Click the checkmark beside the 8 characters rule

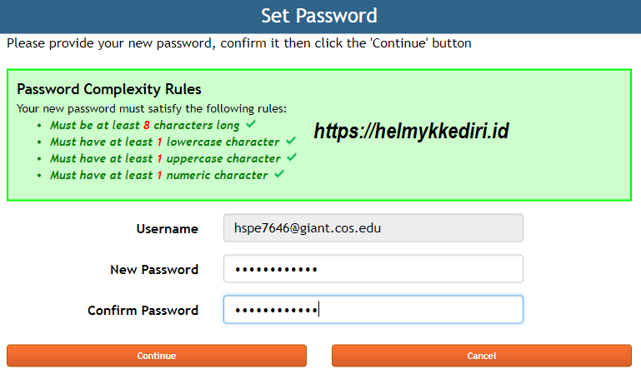tap(250, 124)
